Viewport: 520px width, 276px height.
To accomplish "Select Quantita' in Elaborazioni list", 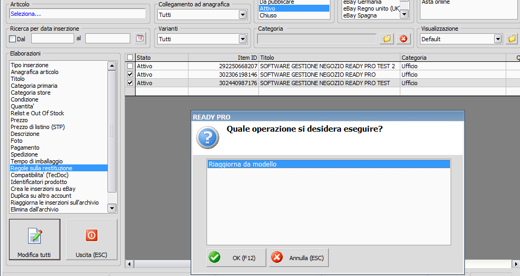I will (22, 106).
